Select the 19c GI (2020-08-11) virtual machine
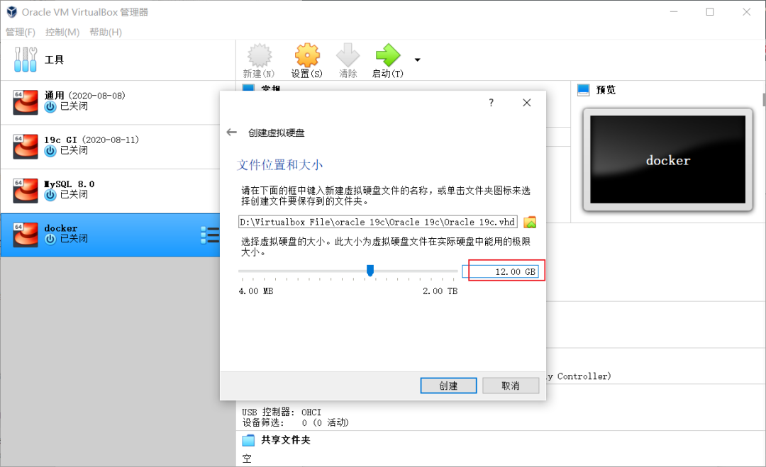The image size is (766, 467). coord(111,147)
